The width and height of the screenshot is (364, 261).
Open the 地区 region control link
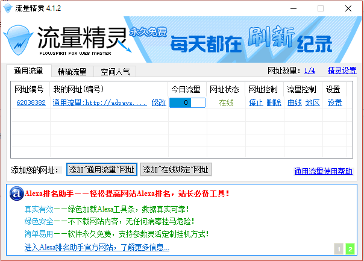click(x=312, y=102)
